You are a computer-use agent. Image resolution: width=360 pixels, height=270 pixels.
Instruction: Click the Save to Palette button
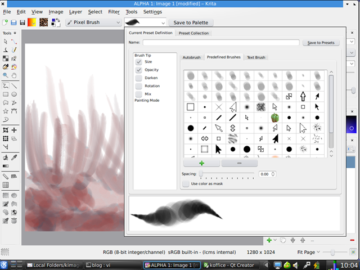190,22
